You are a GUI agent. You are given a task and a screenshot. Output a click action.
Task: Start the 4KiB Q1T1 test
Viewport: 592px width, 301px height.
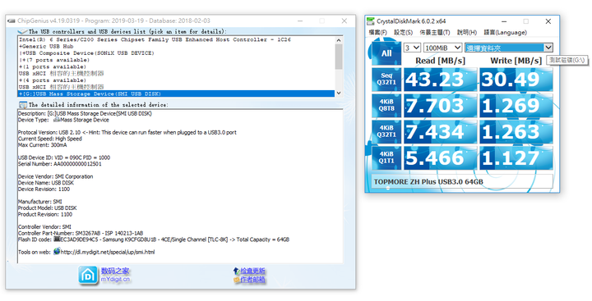click(x=386, y=157)
